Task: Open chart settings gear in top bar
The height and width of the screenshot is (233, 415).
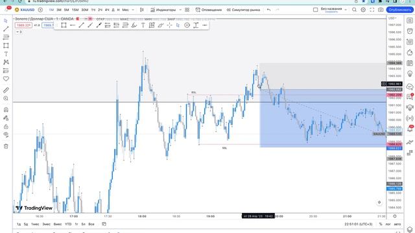Action: pos(363,10)
